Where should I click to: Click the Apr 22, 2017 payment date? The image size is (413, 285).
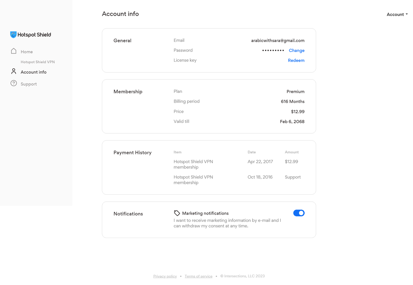click(x=260, y=161)
